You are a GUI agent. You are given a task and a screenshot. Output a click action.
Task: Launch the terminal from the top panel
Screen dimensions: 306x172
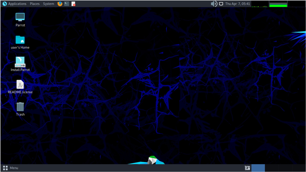coord(67,4)
